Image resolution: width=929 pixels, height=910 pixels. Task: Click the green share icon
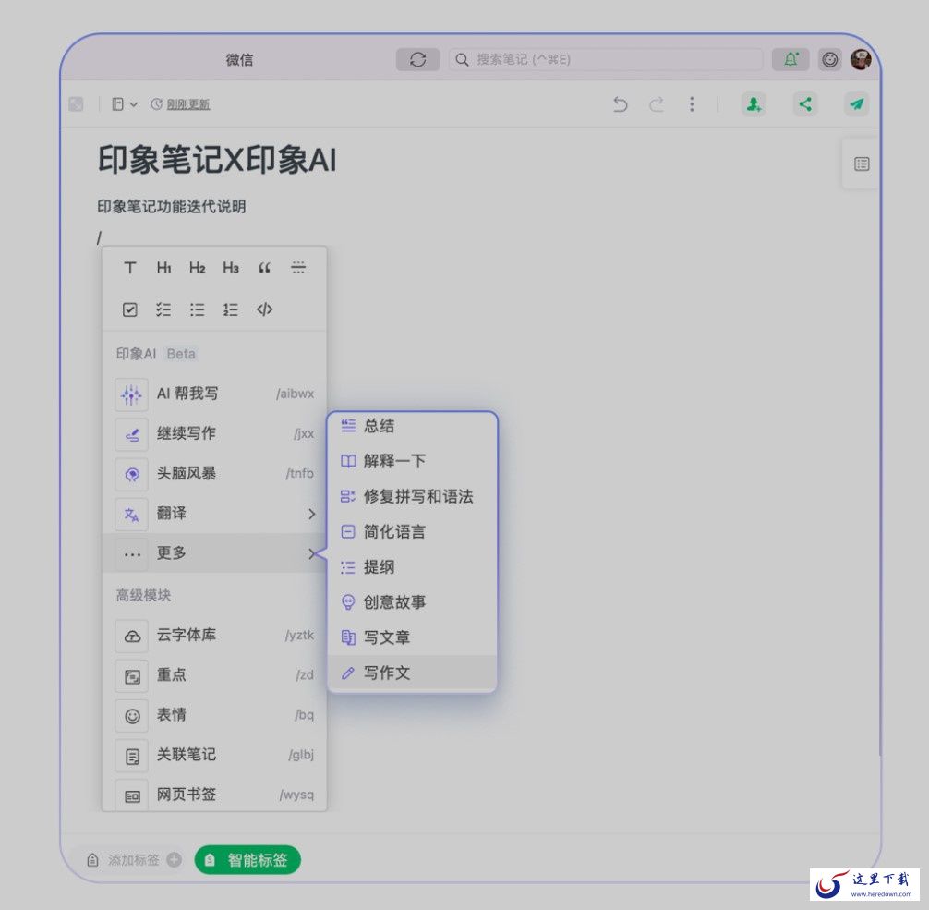(x=805, y=104)
